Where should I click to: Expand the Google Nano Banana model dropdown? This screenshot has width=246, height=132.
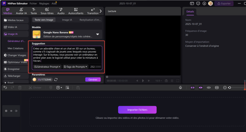98,34
